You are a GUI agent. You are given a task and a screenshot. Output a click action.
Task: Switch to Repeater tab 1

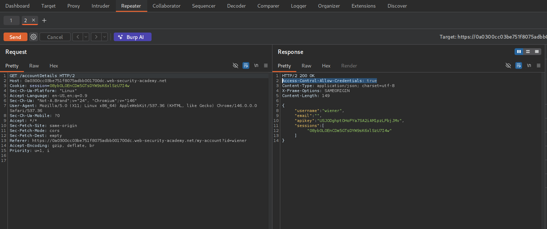tap(11, 21)
